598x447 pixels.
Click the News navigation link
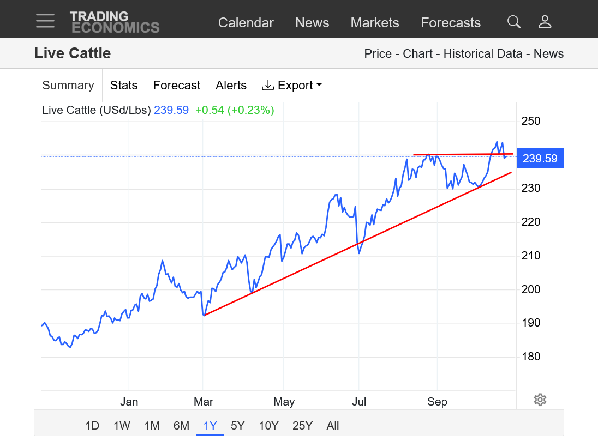coord(312,23)
